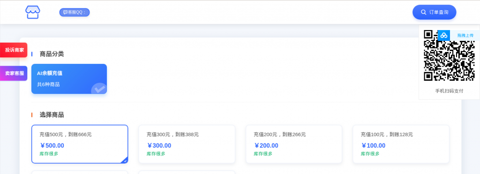The height and width of the screenshot is (174, 480).
Task: Click the selected corner checkmark on the 500元 card
Action: [x=125, y=160]
